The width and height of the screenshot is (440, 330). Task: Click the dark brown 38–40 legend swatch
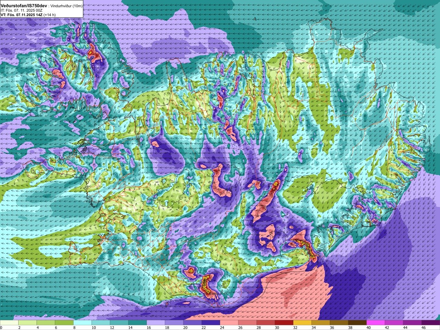pyautogui.click(x=357, y=323)
